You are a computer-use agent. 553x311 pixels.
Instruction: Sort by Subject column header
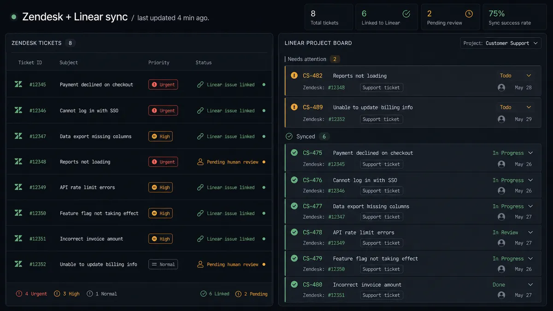pos(69,63)
